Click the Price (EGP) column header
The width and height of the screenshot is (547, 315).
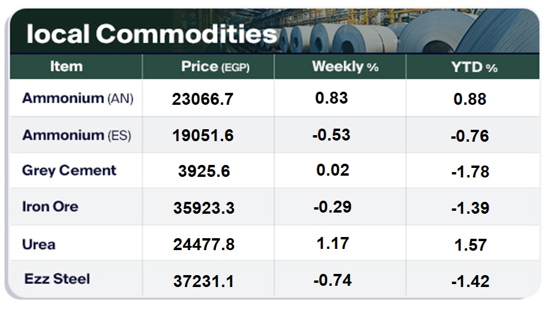pyautogui.click(x=215, y=67)
